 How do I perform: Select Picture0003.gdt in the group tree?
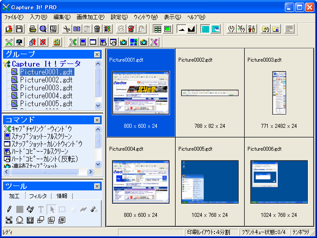(x=46, y=88)
